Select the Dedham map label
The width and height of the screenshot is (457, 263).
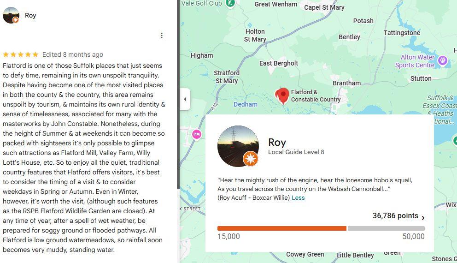point(246,104)
